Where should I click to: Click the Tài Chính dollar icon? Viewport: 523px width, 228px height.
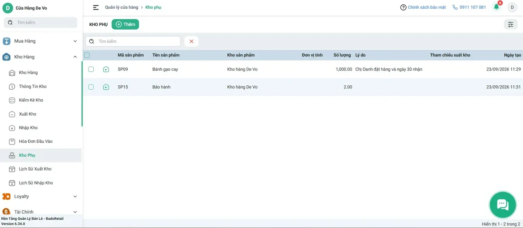7,212
